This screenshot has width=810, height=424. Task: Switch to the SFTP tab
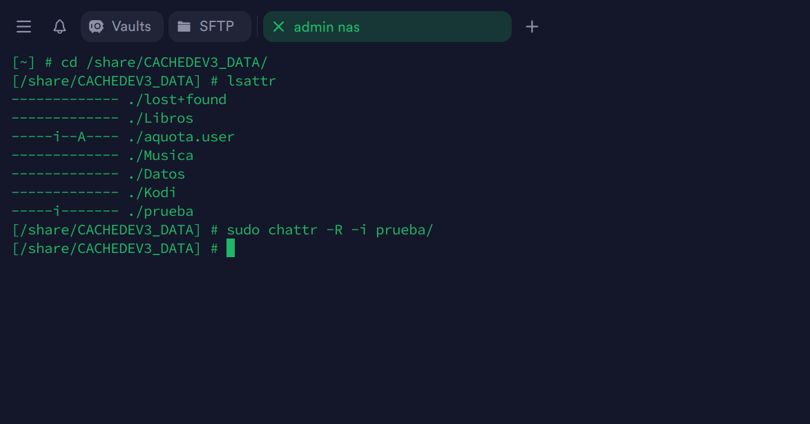209,27
